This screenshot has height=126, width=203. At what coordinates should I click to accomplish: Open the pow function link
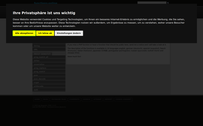click(49, 75)
